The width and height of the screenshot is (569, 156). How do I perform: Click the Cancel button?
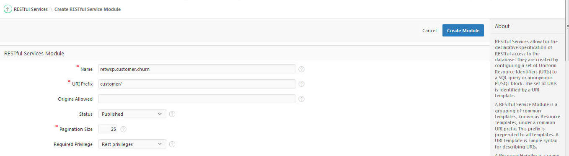tap(429, 31)
